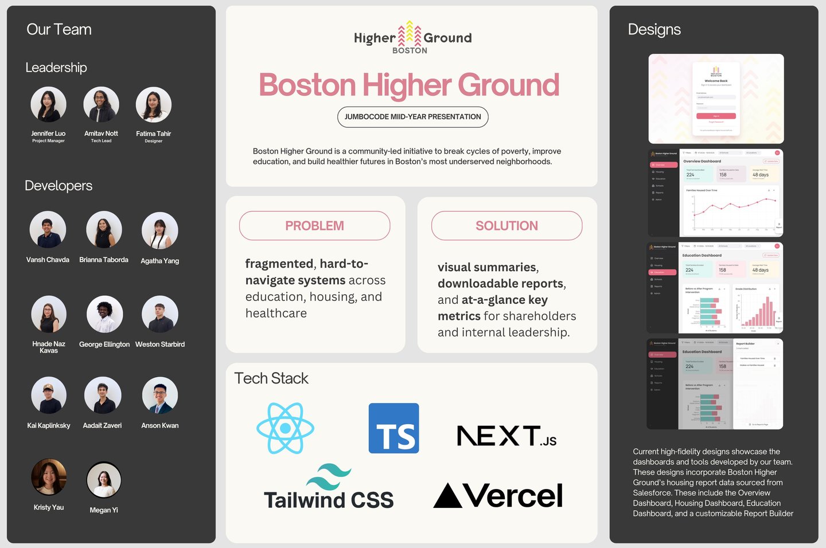This screenshot has width=826, height=548.
Task: Click the name text "Brianna Taborda"
Action: [x=104, y=260]
